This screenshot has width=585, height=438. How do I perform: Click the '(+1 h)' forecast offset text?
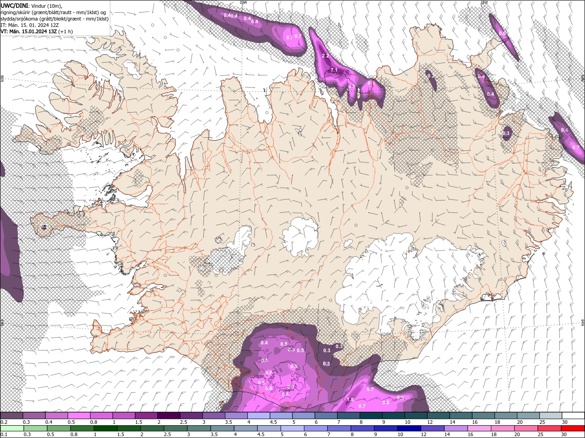66,31
